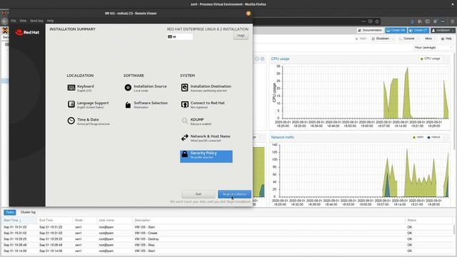Click the Proxmox Help button
Viewport: 457px width, 257px height.
coord(446,39)
